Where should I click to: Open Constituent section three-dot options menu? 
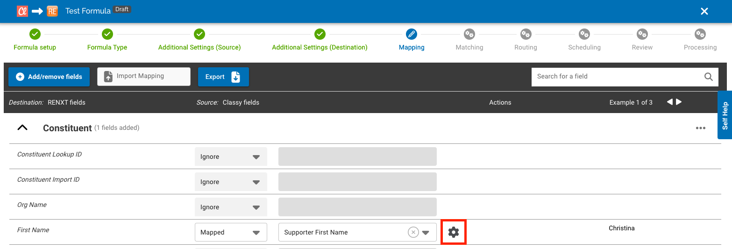700,128
